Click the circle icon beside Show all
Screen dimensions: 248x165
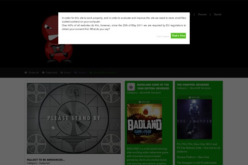(x=26, y=73)
